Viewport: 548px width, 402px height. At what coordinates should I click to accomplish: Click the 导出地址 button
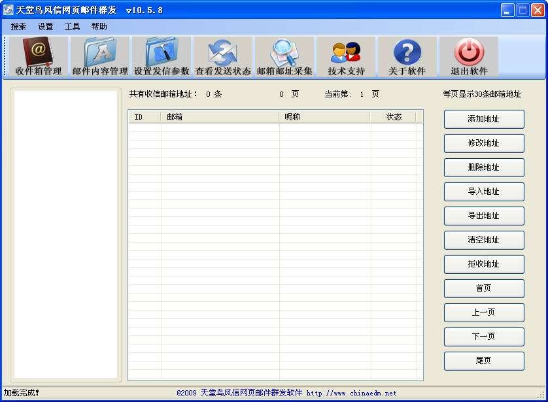pos(484,216)
